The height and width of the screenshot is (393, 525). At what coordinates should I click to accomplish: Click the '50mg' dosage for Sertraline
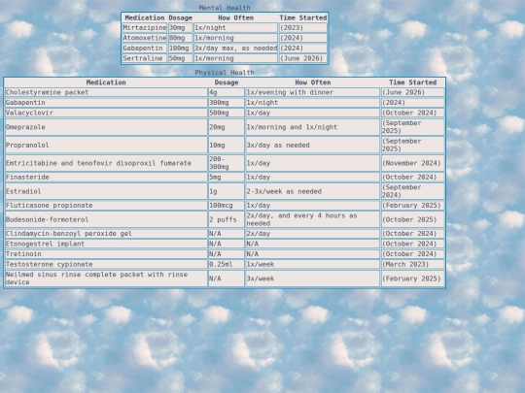pos(180,58)
